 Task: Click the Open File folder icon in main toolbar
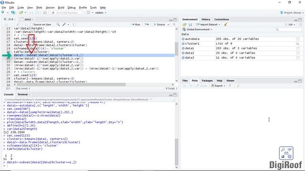tap(21, 13)
